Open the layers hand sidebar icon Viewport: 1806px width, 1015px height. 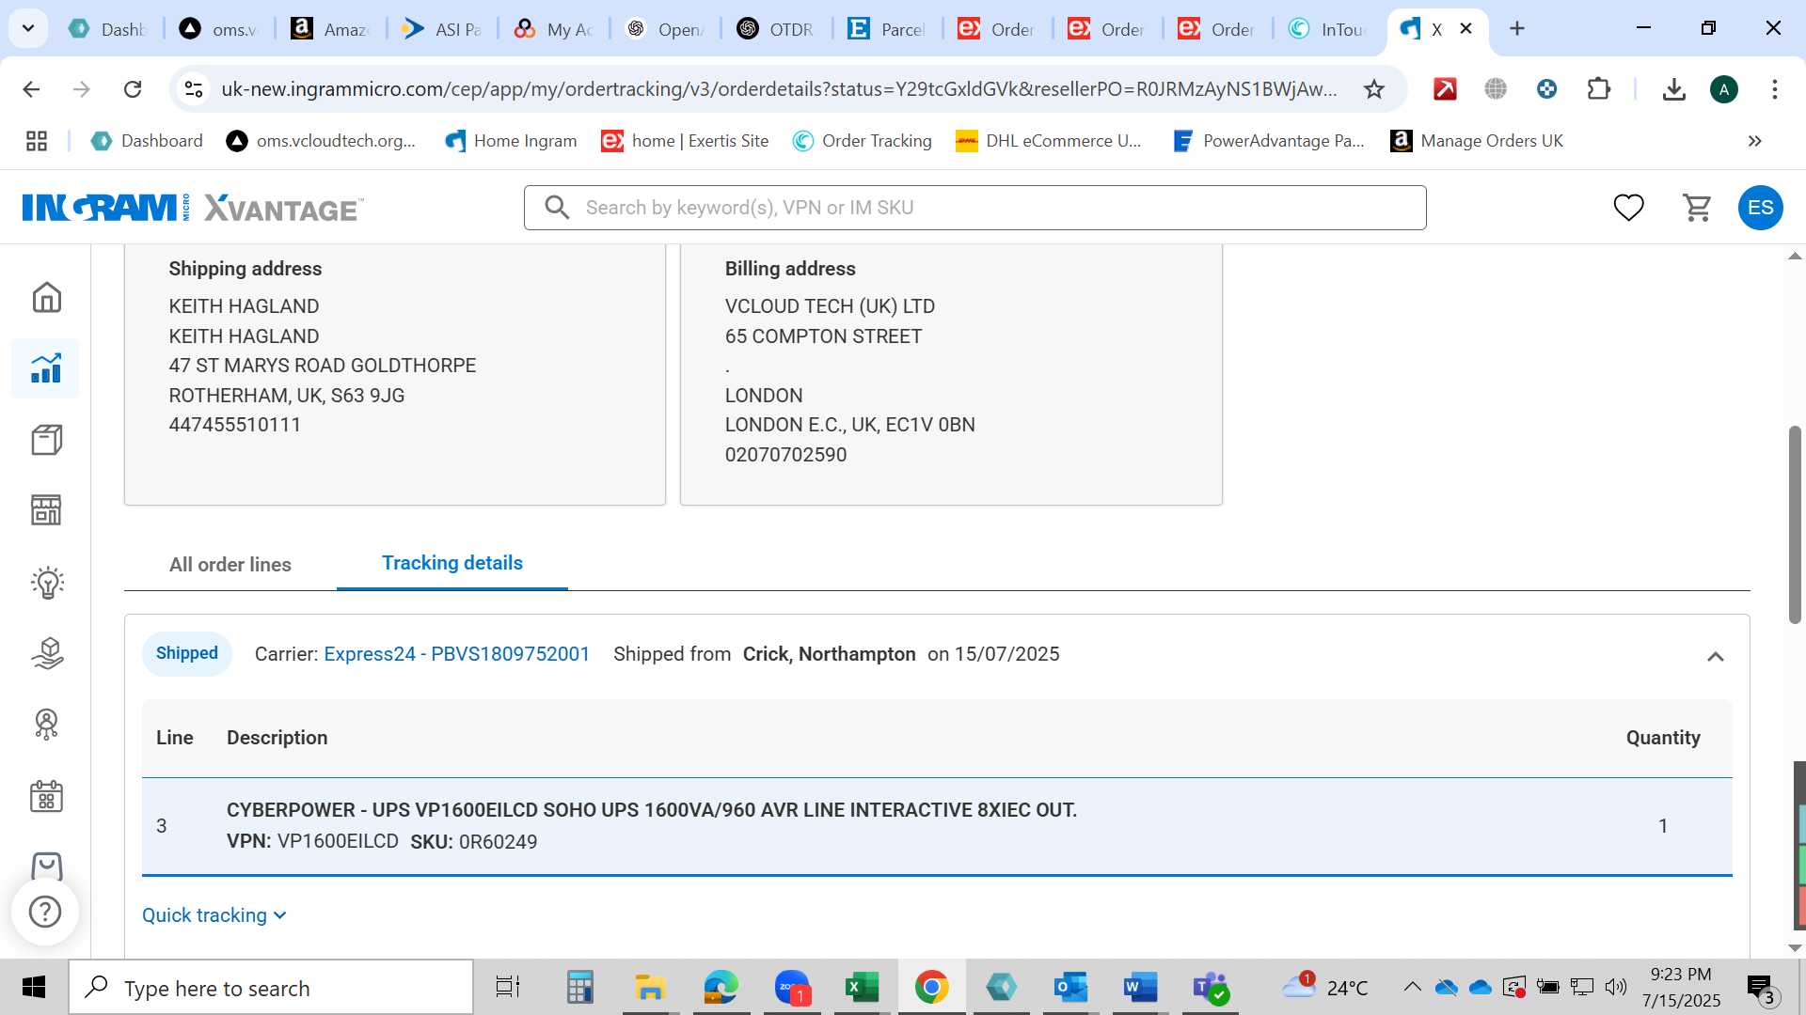pos(46,653)
